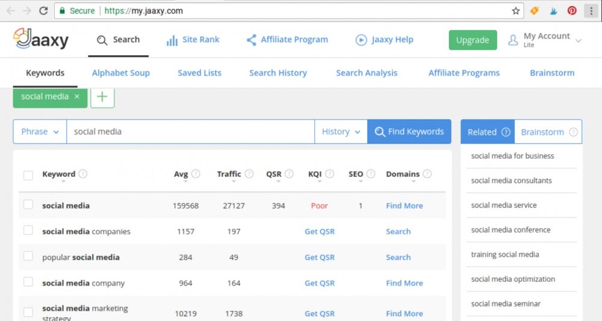Select the Keywords tab
The width and height of the screenshot is (602, 321).
(45, 73)
